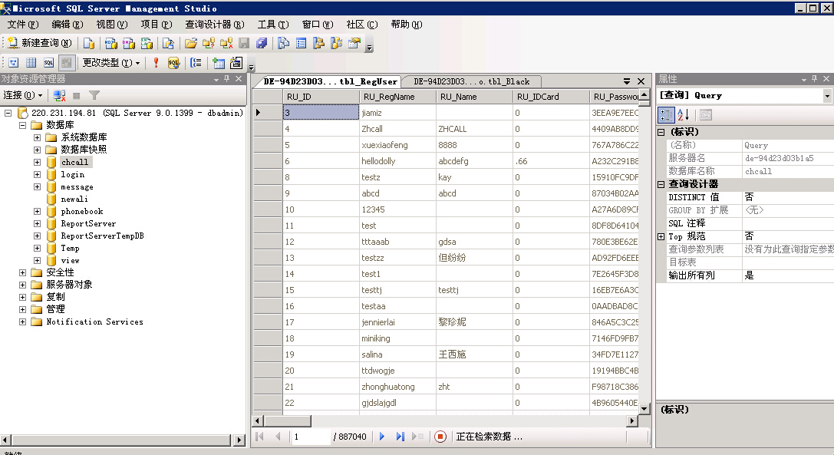
Task: Switch properties to Alphabetical sort
Action: tap(684, 114)
